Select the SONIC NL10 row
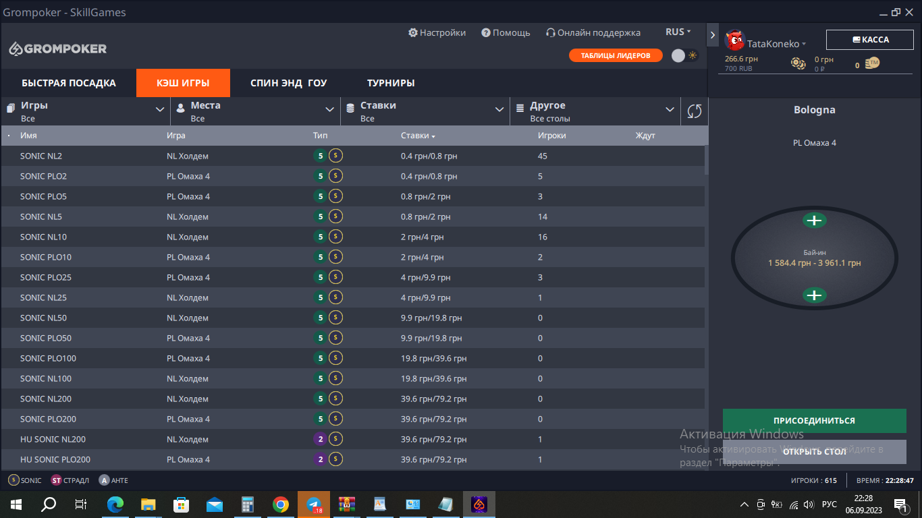Screen dimensions: 922x518 (x=352, y=237)
